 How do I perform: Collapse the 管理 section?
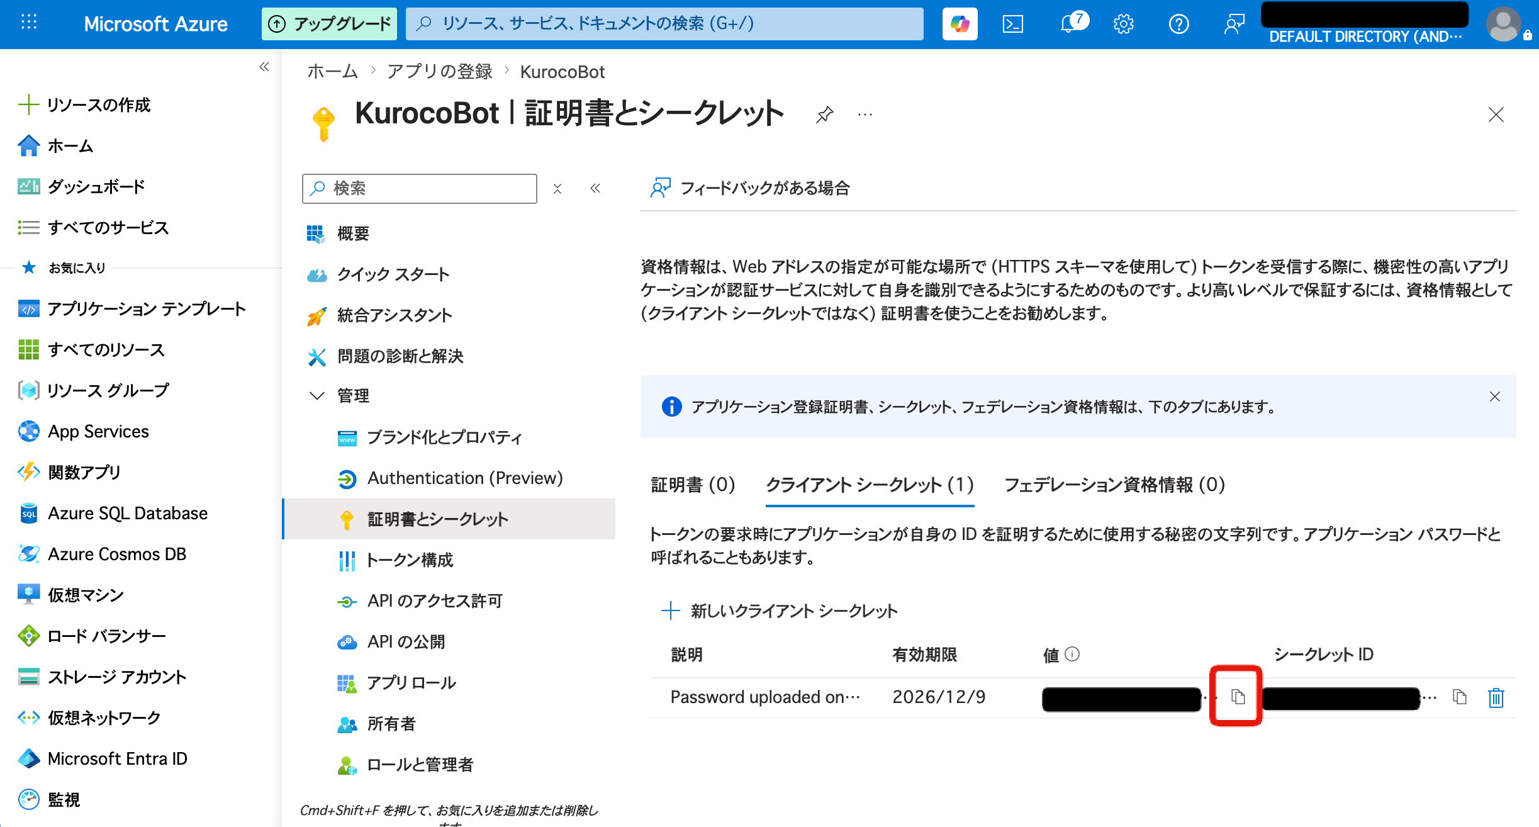coord(317,396)
